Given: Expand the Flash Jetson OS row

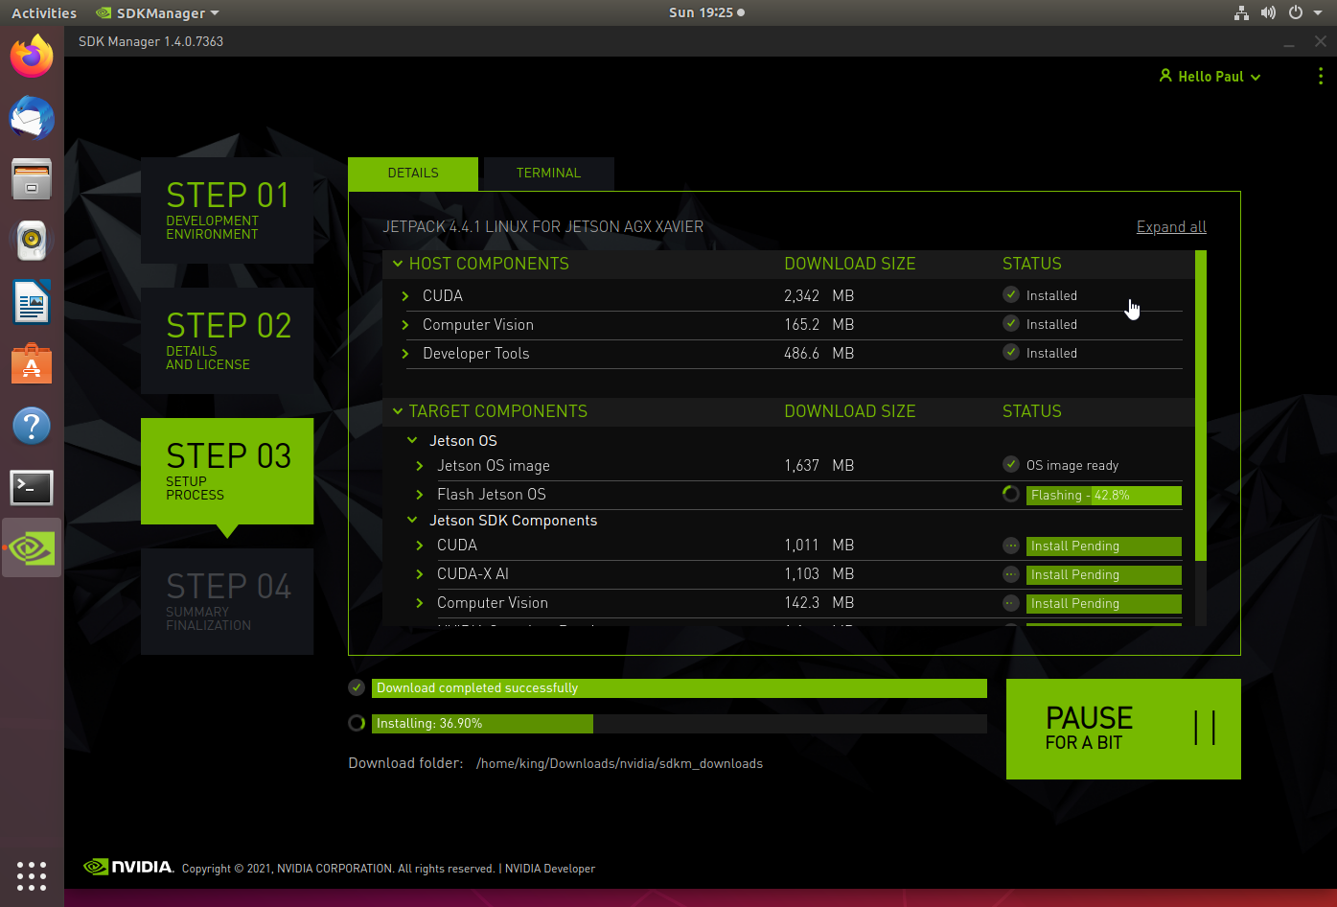Looking at the screenshot, I should pyautogui.click(x=420, y=495).
